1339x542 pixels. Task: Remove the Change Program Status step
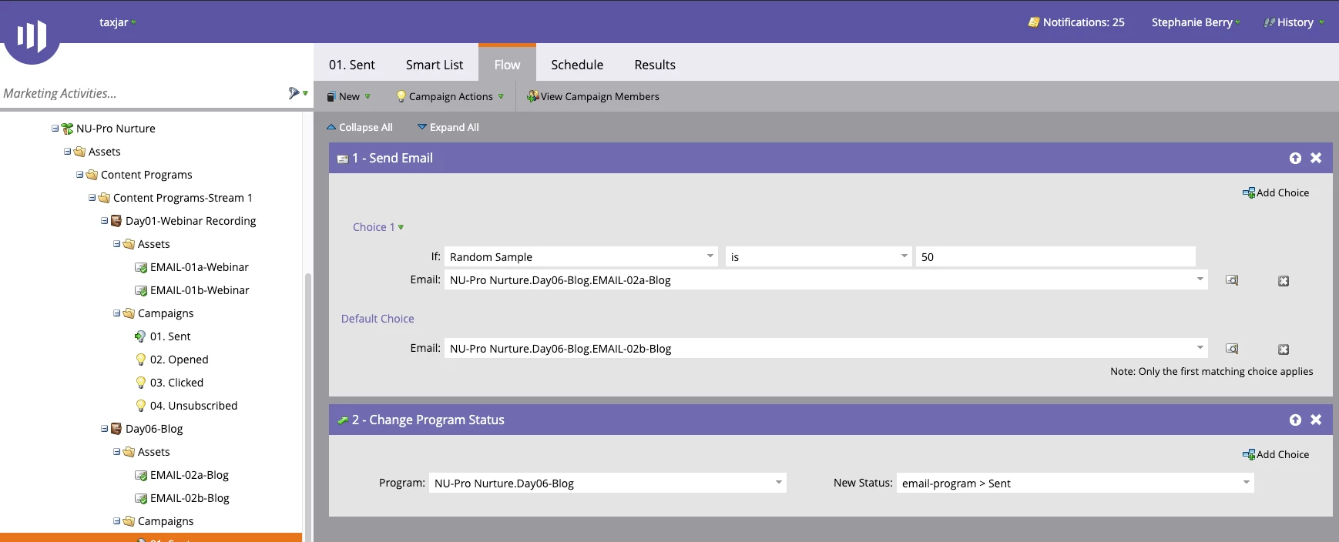pos(1316,420)
